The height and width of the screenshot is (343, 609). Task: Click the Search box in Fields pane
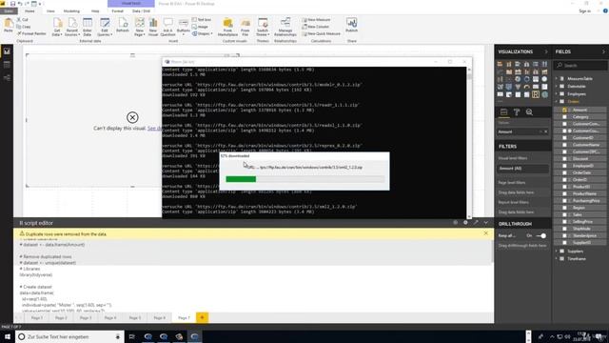pos(581,66)
